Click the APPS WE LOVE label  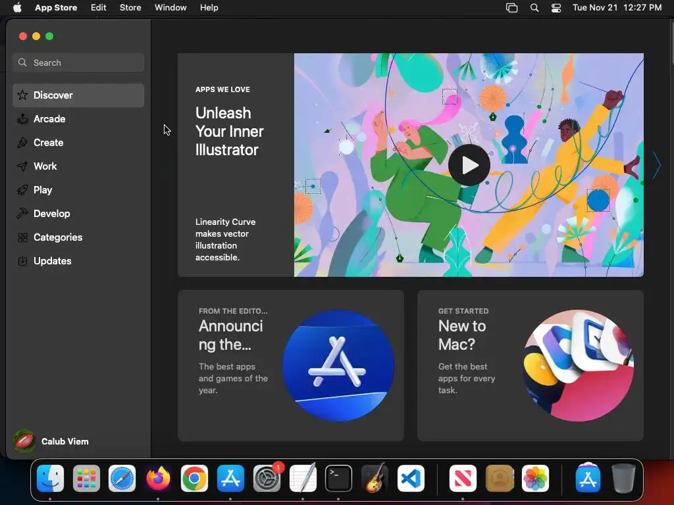(222, 89)
